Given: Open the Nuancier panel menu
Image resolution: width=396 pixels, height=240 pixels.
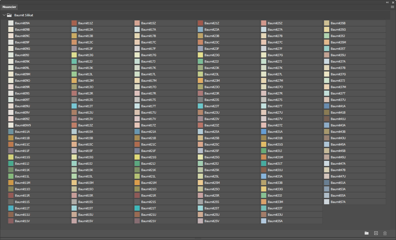Looking at the screenshot, I should [392, 7].
